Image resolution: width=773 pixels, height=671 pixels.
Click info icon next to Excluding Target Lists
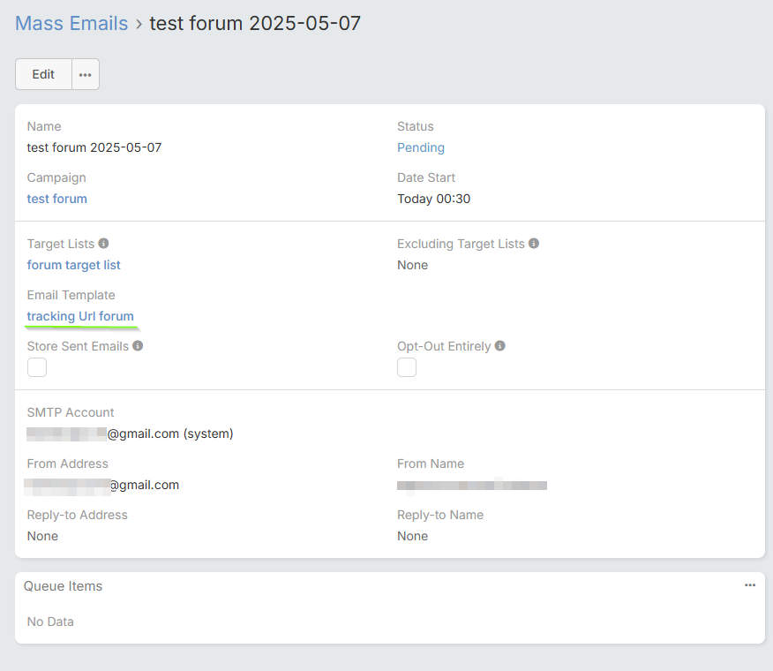pos(534,244)
